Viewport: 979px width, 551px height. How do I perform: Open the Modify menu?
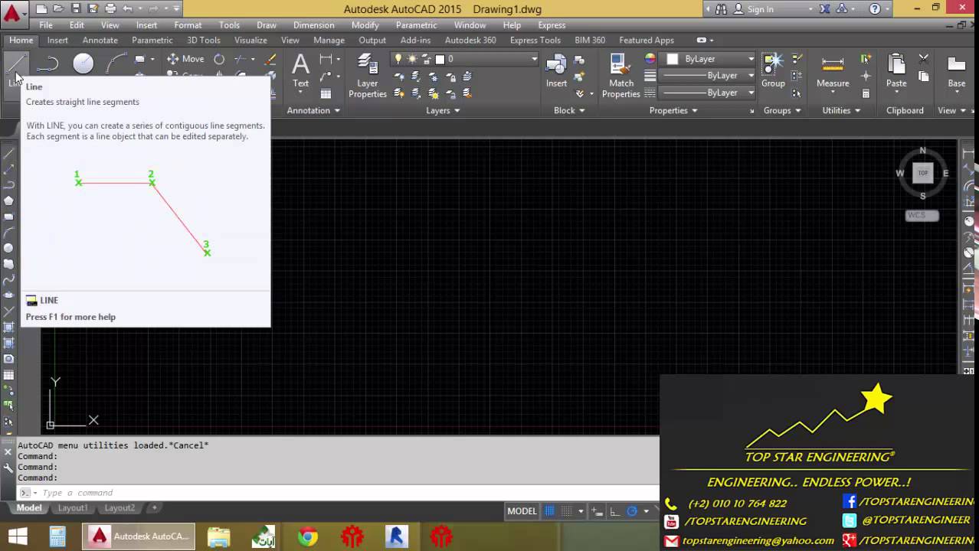pos(365,24)
